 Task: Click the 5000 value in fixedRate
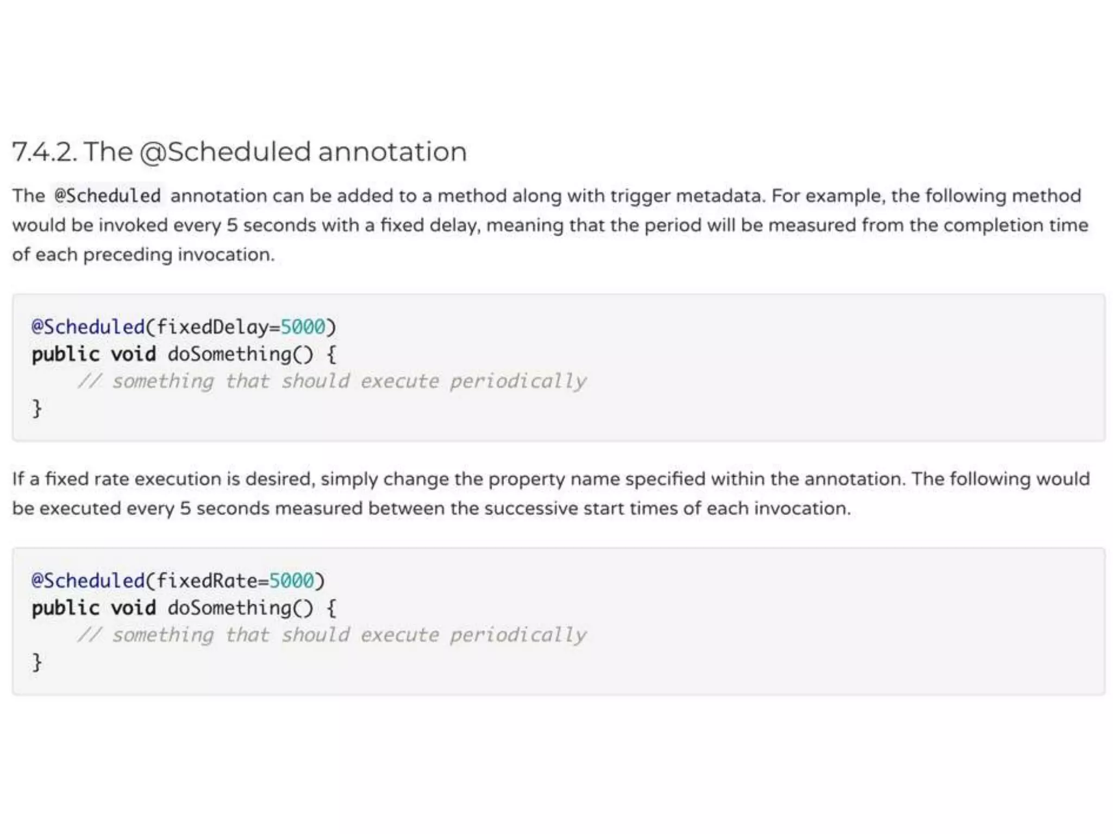291,581
